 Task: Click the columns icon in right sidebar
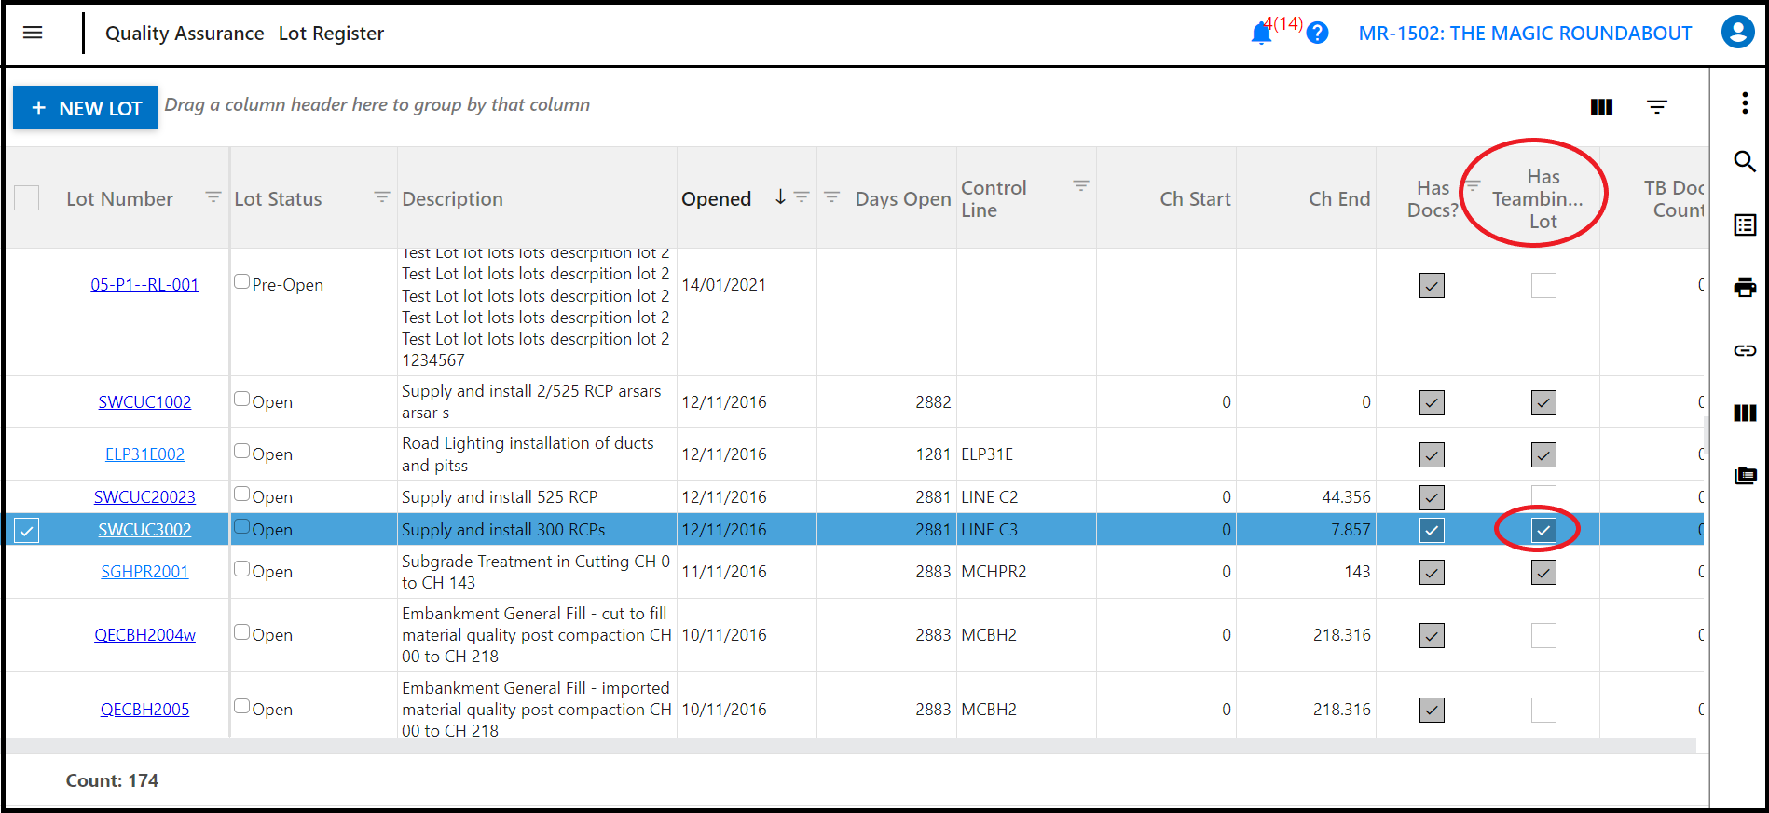point(1745,413)
